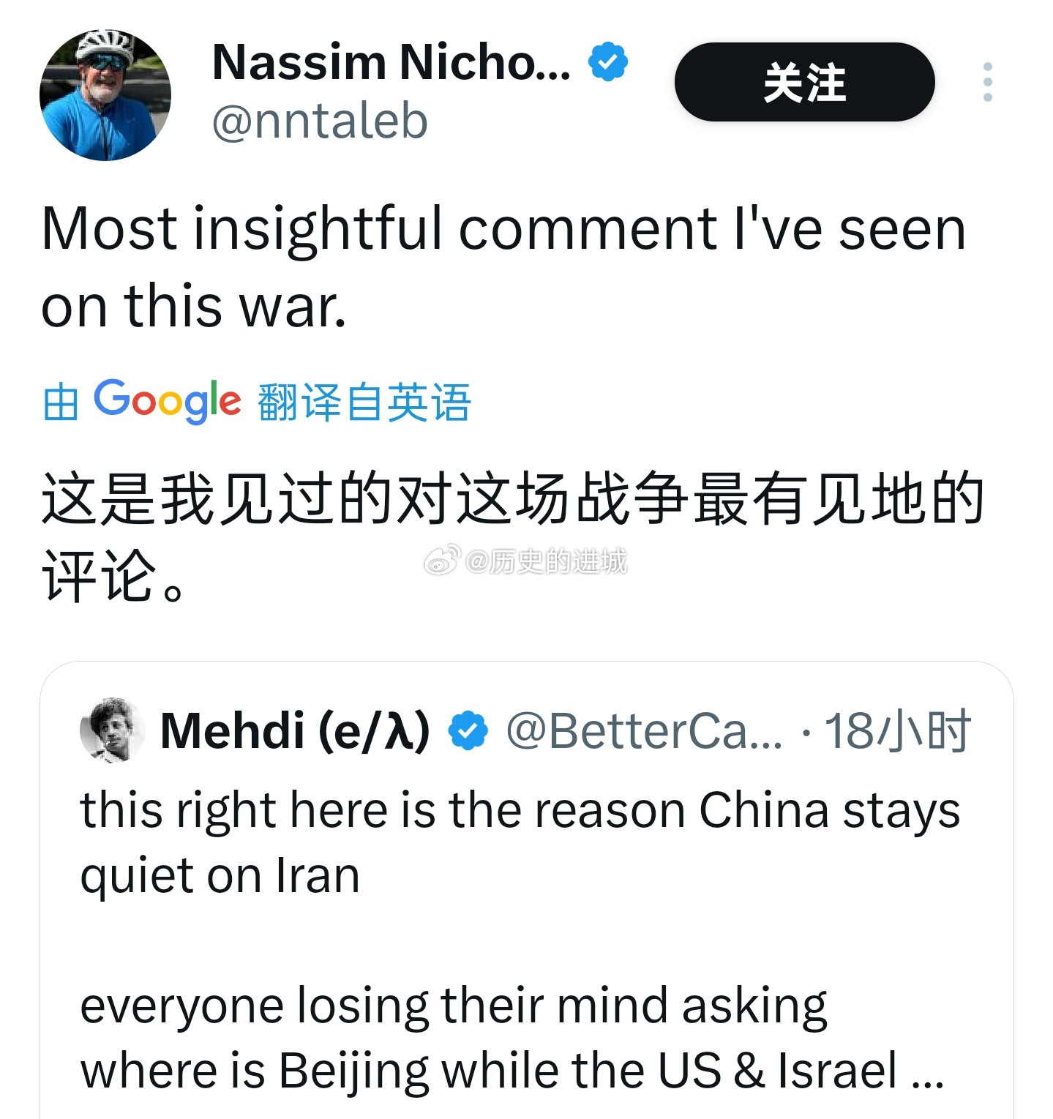Expand the truncated name Nassim Nicho...
Viewport: 1053px width, 1119px height.
(x=388, y=62)
